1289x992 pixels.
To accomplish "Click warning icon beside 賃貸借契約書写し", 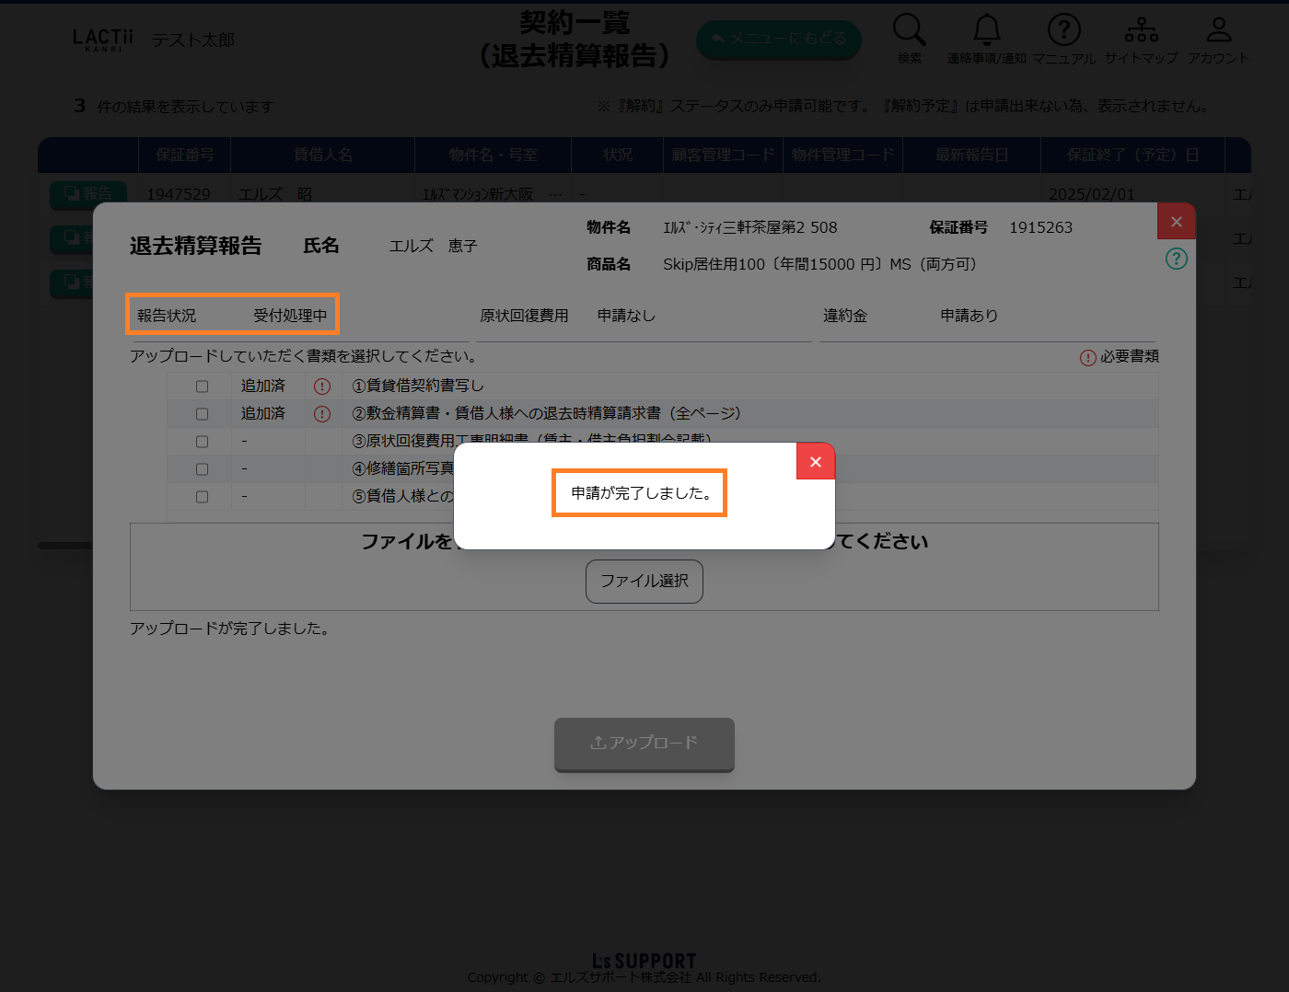I will click(322, 386).
